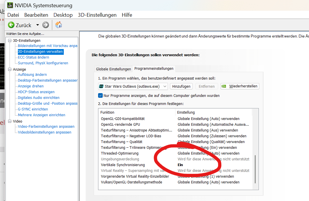Click the Funktion column header
Screen dimensions: 309x201
pos(137,112)
